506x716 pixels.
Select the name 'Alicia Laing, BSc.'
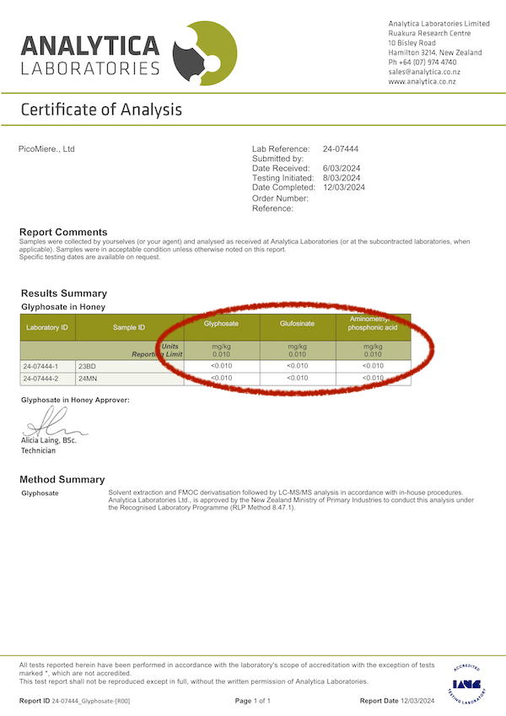tap(48, 441)
